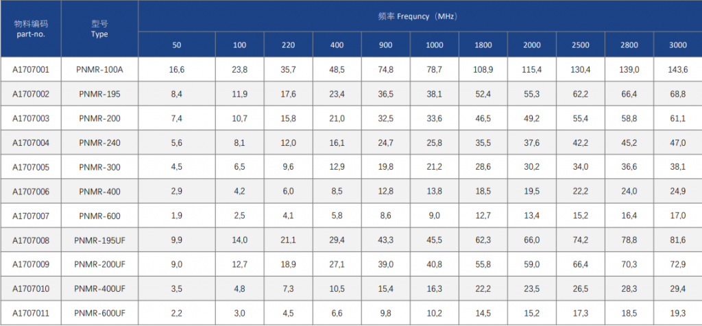Screen dimensions: 702x326
Task: Click the 16,6 value for PNMR-100A
Action: (177, 69)
